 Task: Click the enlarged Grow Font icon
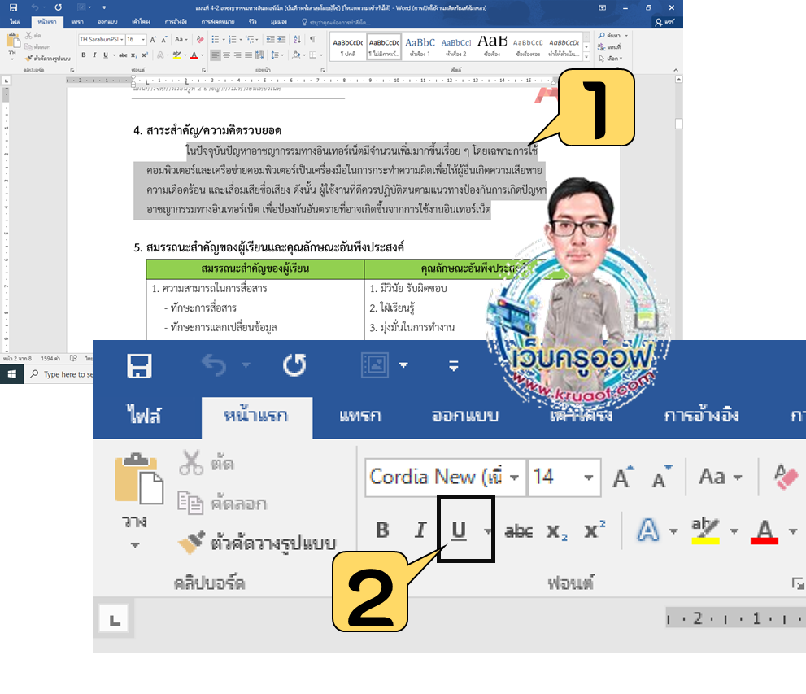622,477
